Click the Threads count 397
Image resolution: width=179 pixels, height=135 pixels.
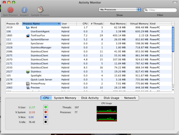tap(77, 107)
